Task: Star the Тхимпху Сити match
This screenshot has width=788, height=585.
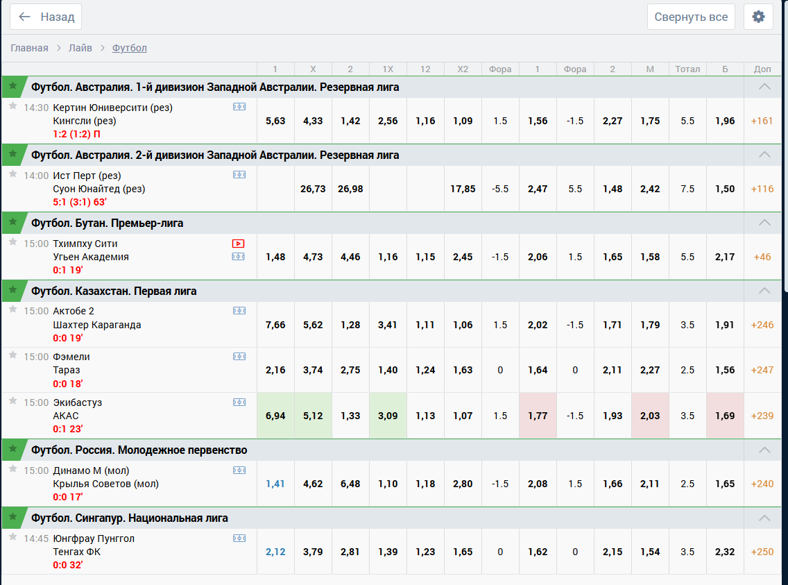Action: (x=13, y=242)
